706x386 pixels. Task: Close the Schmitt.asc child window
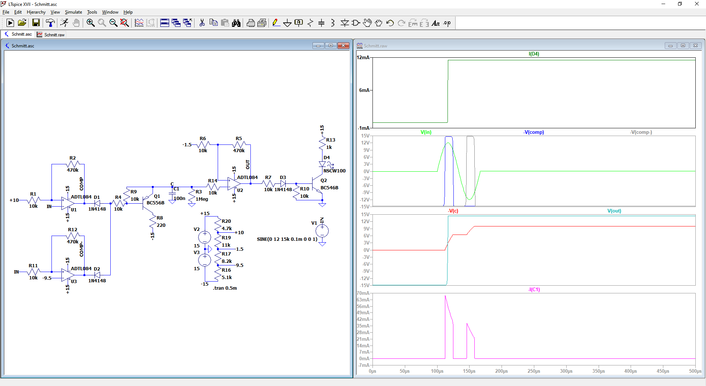click(x=343, y=46)
